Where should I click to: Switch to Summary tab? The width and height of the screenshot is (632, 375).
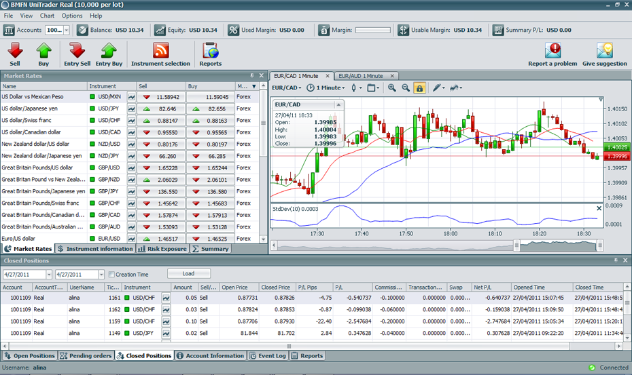click(211, 249)
